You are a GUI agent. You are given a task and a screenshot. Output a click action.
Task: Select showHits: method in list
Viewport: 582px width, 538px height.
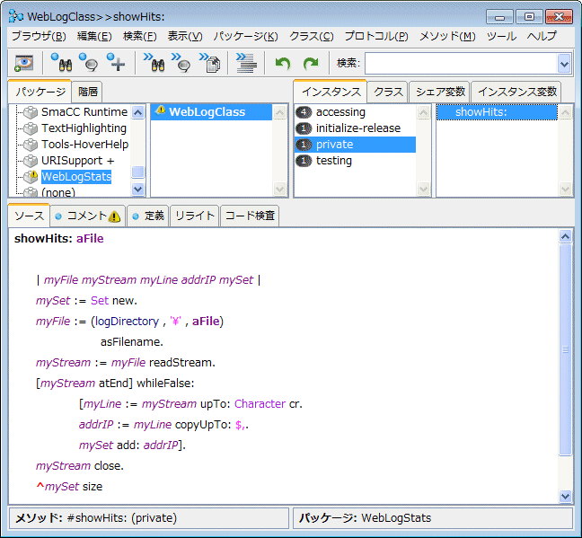point(478,112)
